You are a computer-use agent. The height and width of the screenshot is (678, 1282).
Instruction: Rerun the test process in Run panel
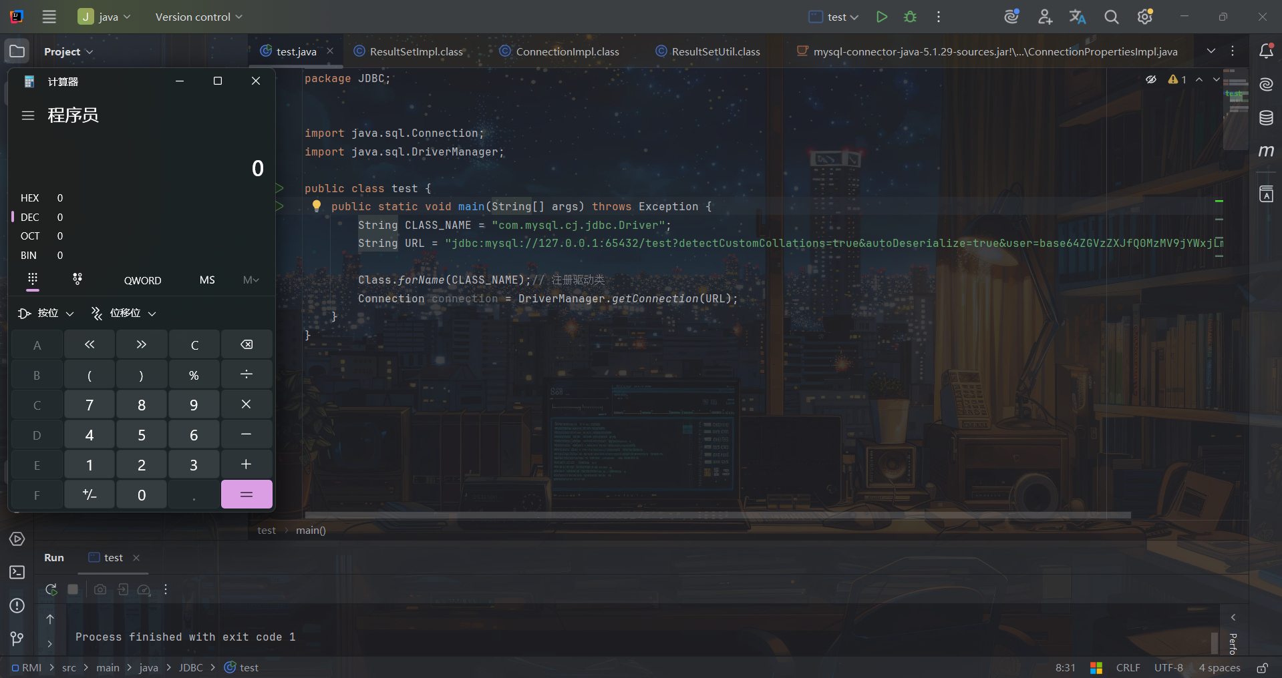[x=51, y=589]
